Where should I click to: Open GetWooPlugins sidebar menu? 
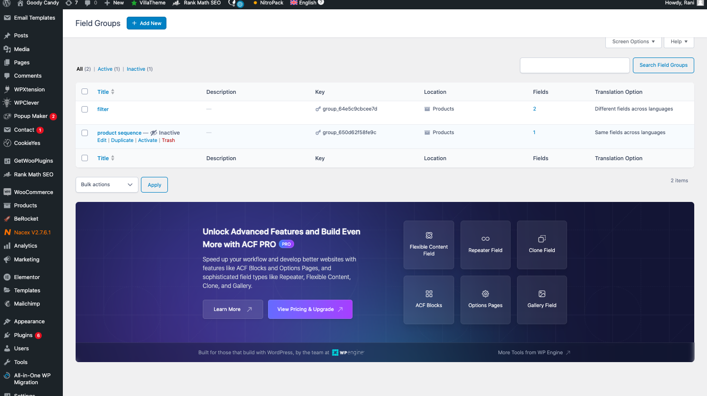pos(31,161)
